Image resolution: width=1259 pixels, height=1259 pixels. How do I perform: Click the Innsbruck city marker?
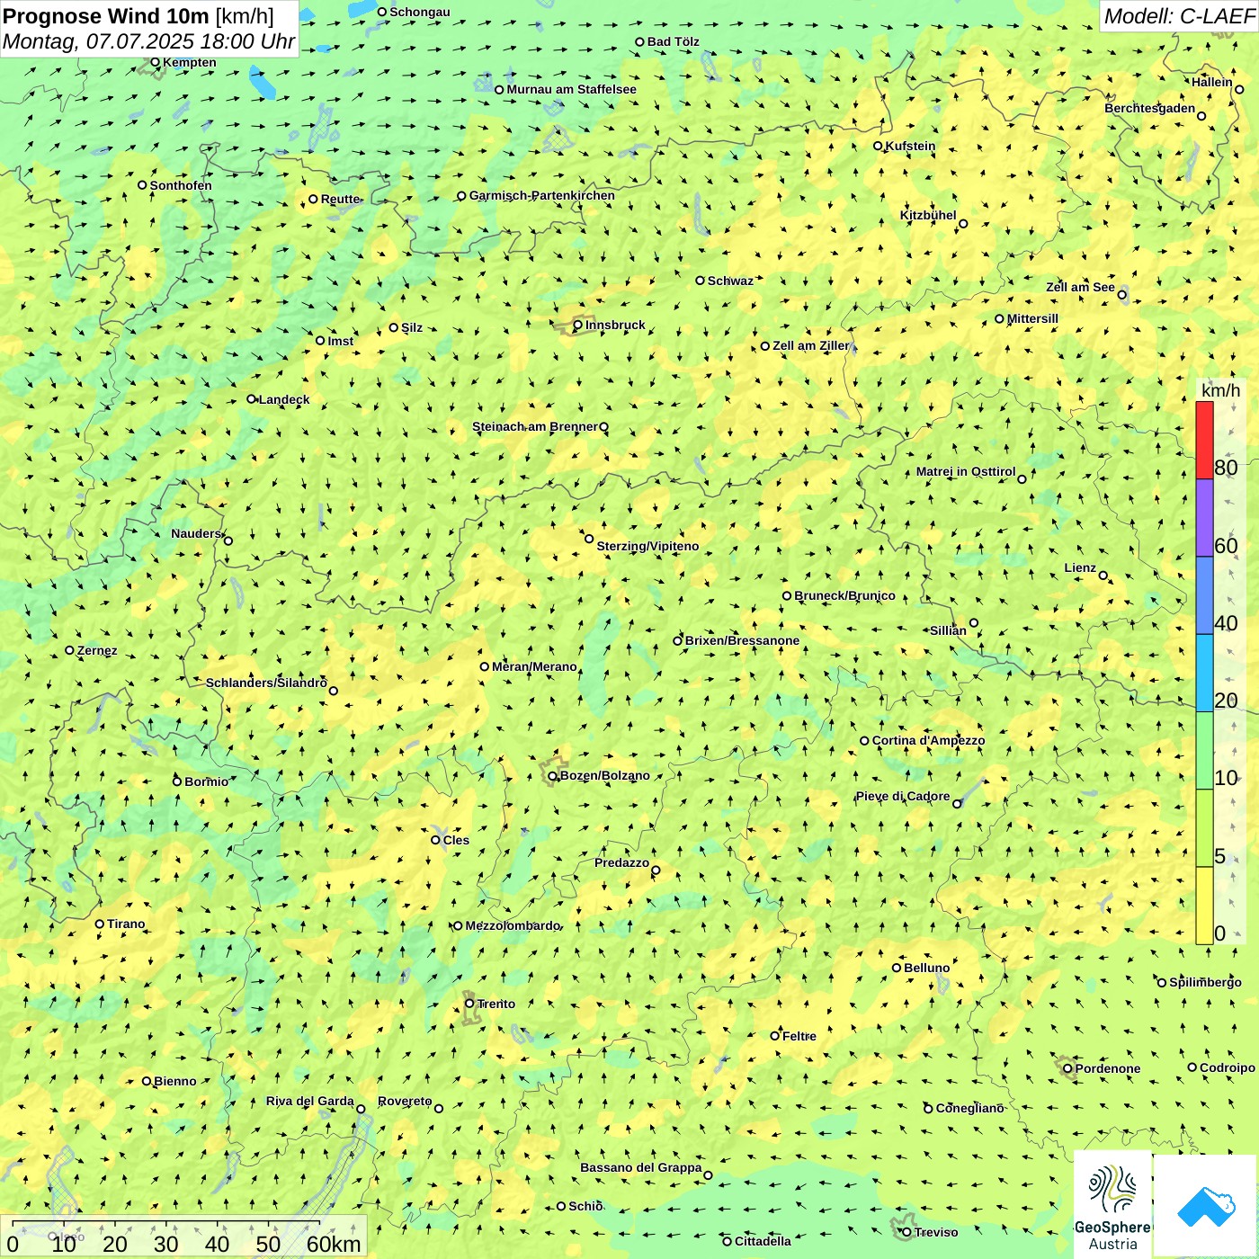[578, 325]
